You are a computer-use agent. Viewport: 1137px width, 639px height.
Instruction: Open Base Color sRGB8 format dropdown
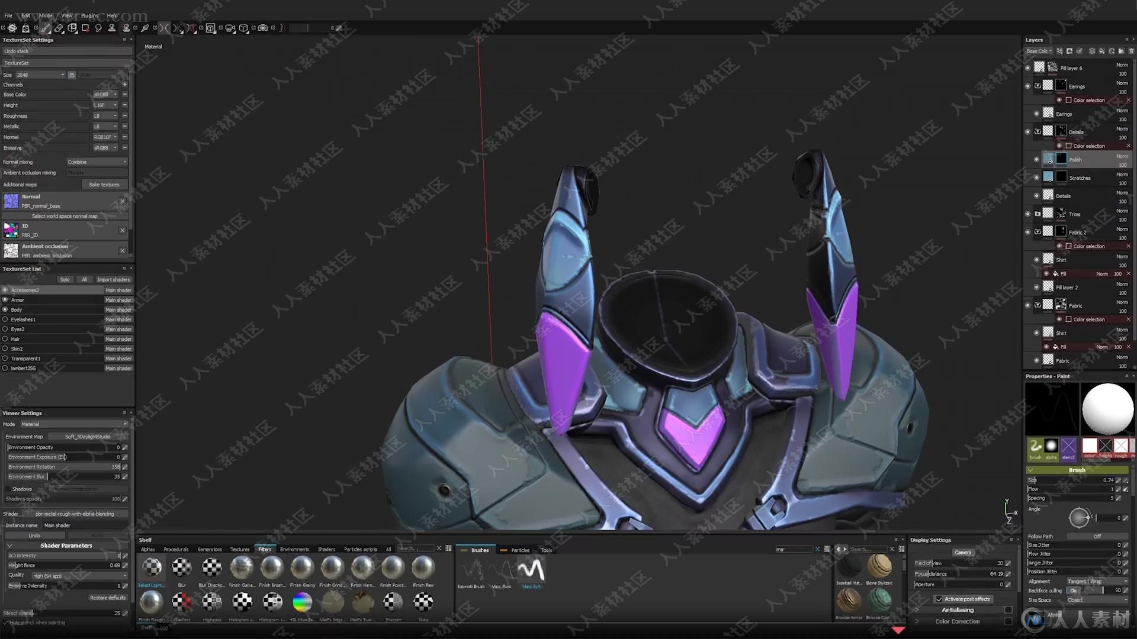tap(105, 95)
